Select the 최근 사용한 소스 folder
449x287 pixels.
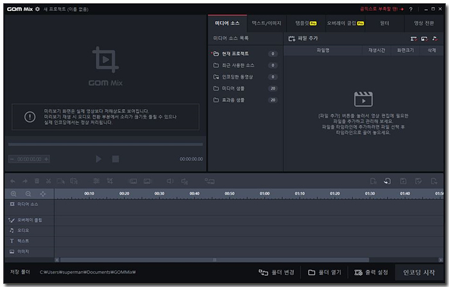point(245,65)
